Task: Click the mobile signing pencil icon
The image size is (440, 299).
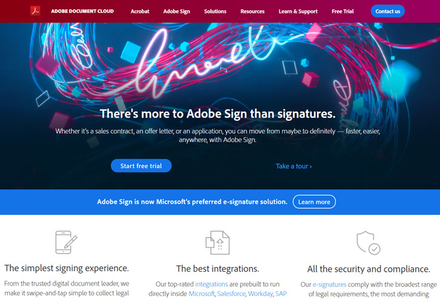Action: coord(66,243)
